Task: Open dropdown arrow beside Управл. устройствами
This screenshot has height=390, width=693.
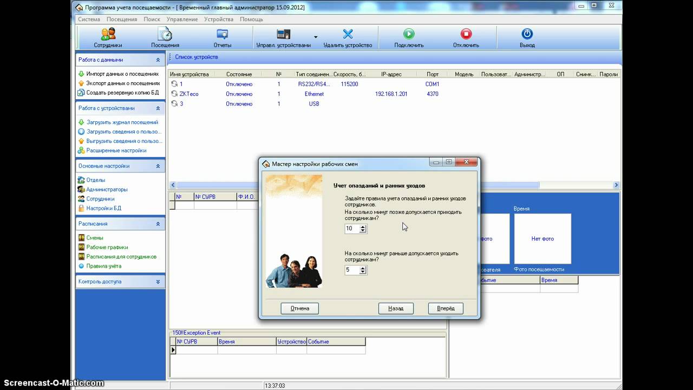Action: point(316,37)
